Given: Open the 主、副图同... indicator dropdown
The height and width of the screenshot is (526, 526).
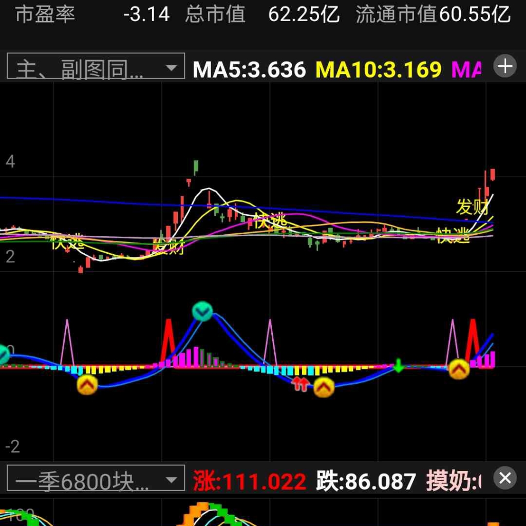Looking at the screenshot, I should tap(95, 67).
